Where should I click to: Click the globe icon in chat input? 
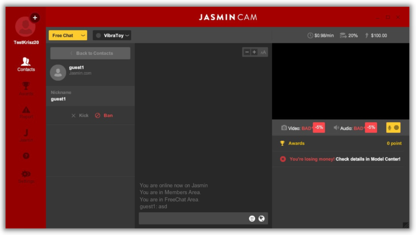pyautogui.click(x=262, y=218)
